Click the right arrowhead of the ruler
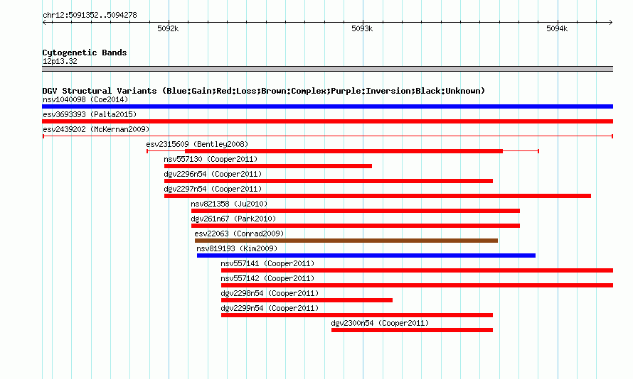The width and height of the screenshot is (633, 379). pos(611,23)
